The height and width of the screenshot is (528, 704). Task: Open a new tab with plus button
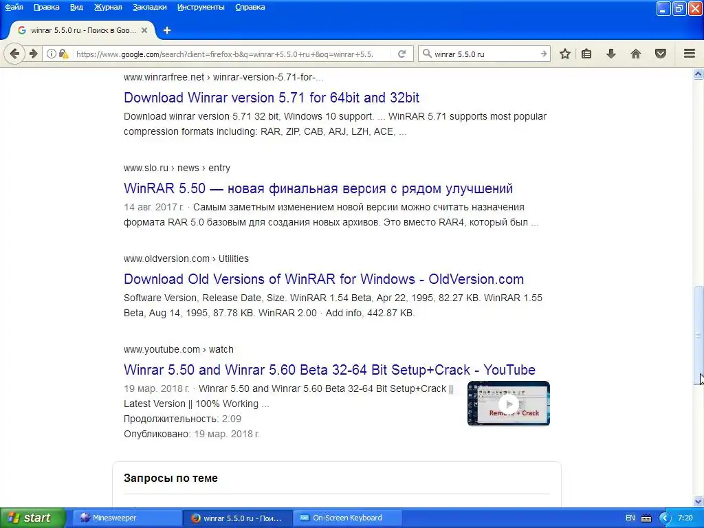[x=167, y=30]
